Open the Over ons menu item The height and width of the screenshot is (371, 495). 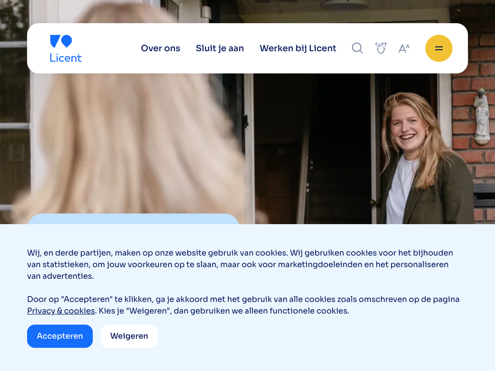pos(160,48)
